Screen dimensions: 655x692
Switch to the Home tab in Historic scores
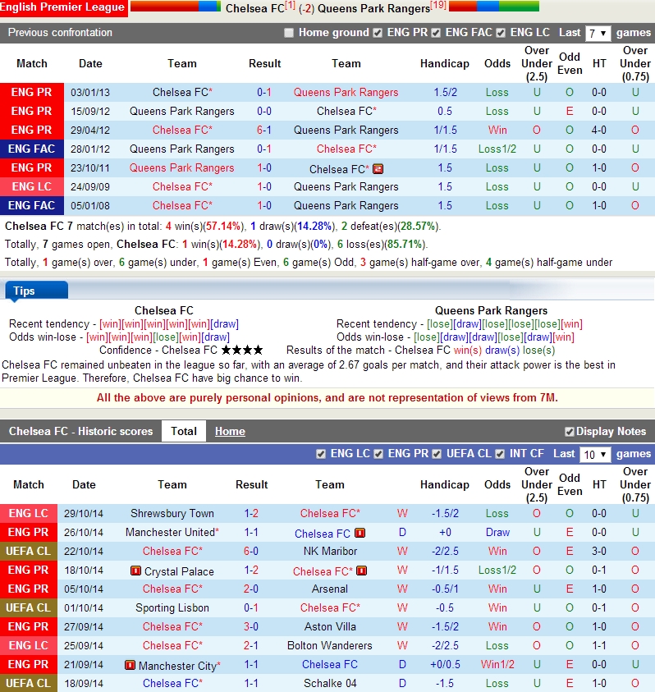click(230, 431)
